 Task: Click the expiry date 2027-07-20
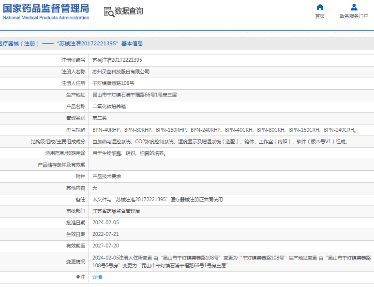pyautogui.click(x=105, y=246)
